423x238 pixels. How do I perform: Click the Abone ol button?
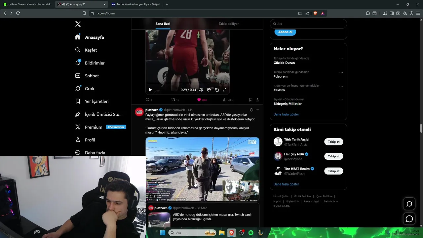285,32
